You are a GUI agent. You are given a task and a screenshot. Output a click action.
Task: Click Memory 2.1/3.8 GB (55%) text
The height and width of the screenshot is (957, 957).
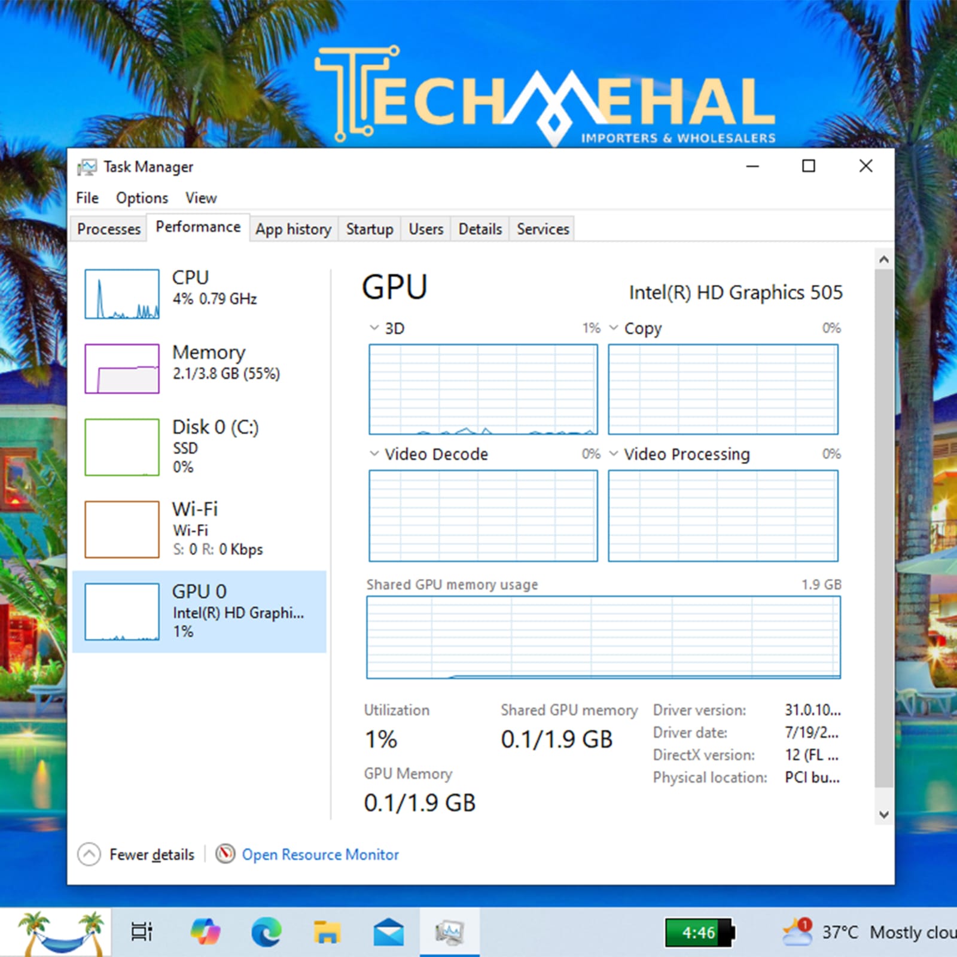click(x=226, y=374)
